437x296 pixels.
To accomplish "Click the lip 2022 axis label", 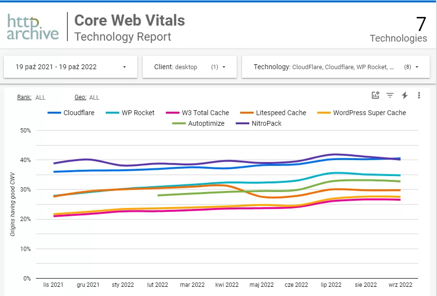I will click(331, 285).
